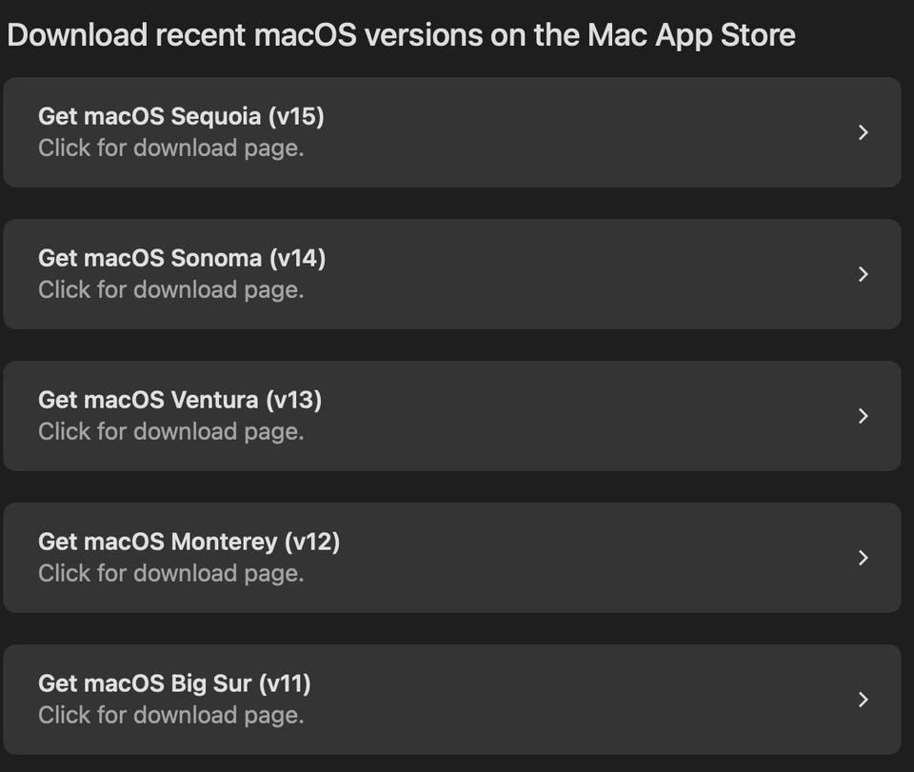Select the 'Get macOS Ventura (v13)' title

pos(180,400)
